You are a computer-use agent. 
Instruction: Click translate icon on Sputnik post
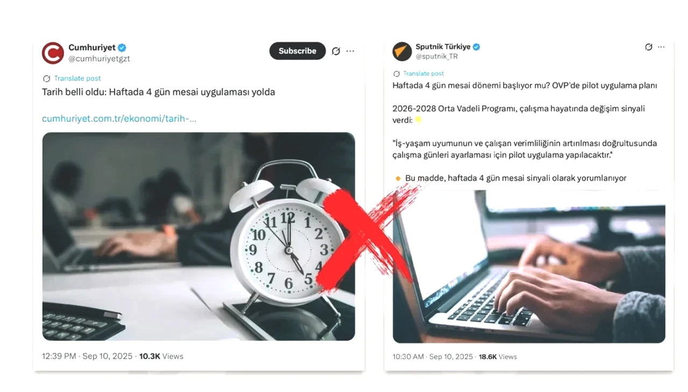[x=397, y=74]
